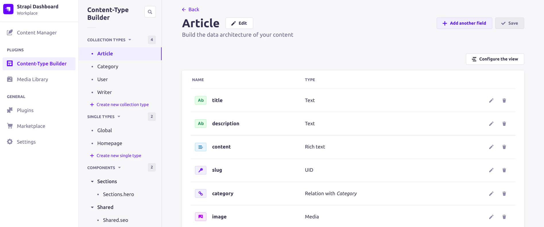This screenshot has height=227, width=544.
Task: Go Back from Article
Action: [x=191, y=9]
